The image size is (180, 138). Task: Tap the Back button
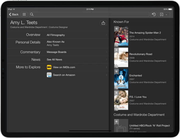(14, 14)
